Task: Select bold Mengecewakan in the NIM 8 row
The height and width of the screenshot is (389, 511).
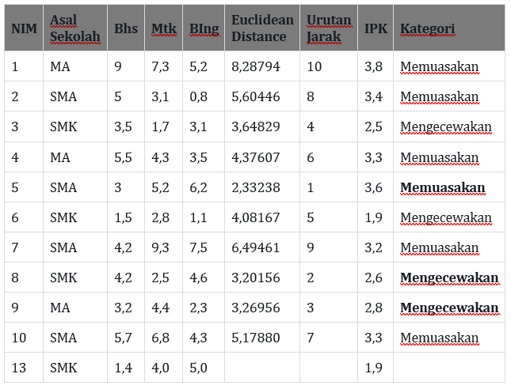Action: (448, 278)
